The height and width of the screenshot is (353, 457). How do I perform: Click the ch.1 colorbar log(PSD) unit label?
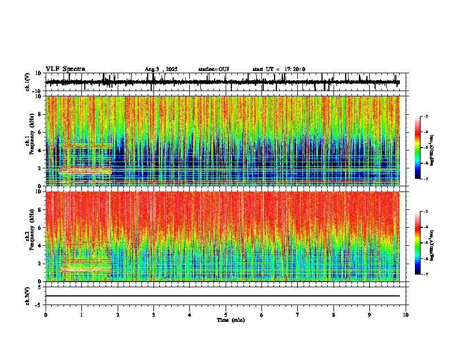point(432,151)
